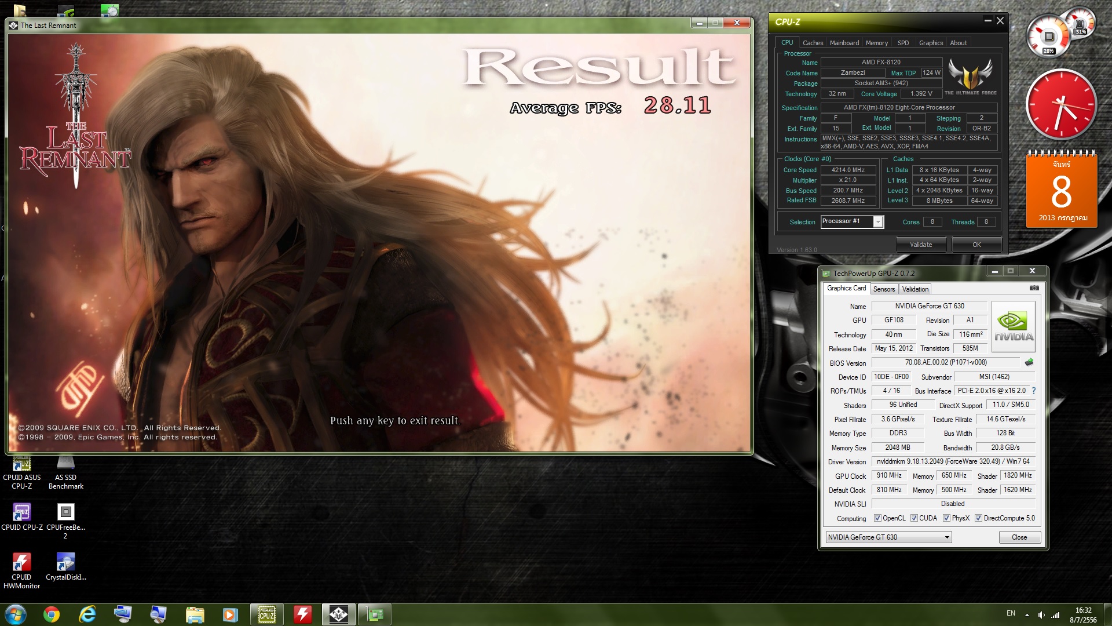Toggle the PhysX checkbox
This screenshot has width=1112, height=626.
click(946, 518)
